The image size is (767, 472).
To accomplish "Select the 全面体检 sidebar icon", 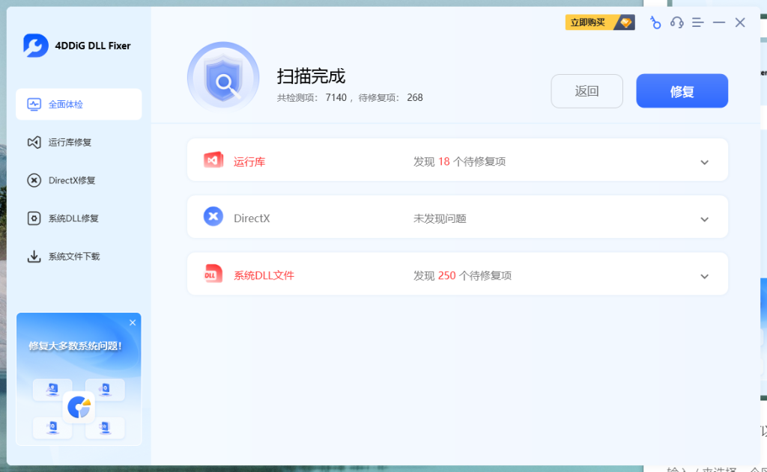I will (x=34, y=104).
